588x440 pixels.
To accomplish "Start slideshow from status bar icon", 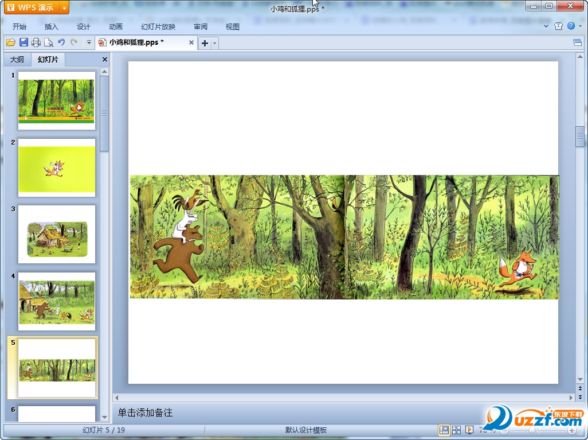I will [x=469, y=430].
